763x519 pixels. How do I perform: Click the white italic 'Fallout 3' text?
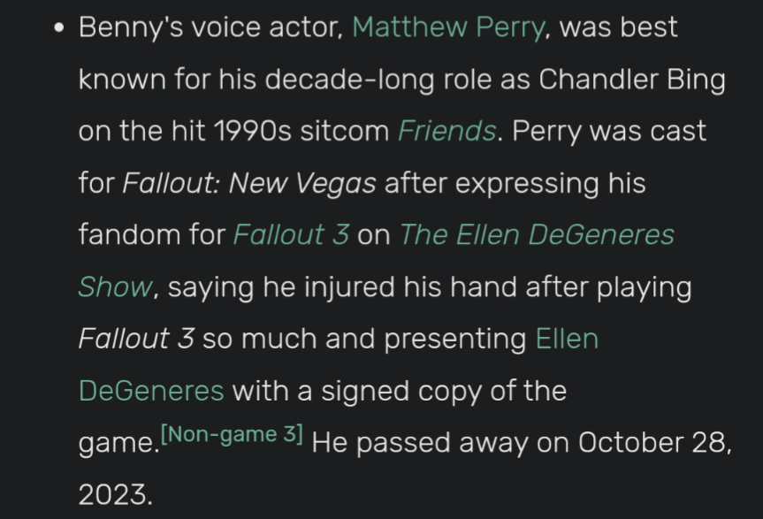point(136,339)
